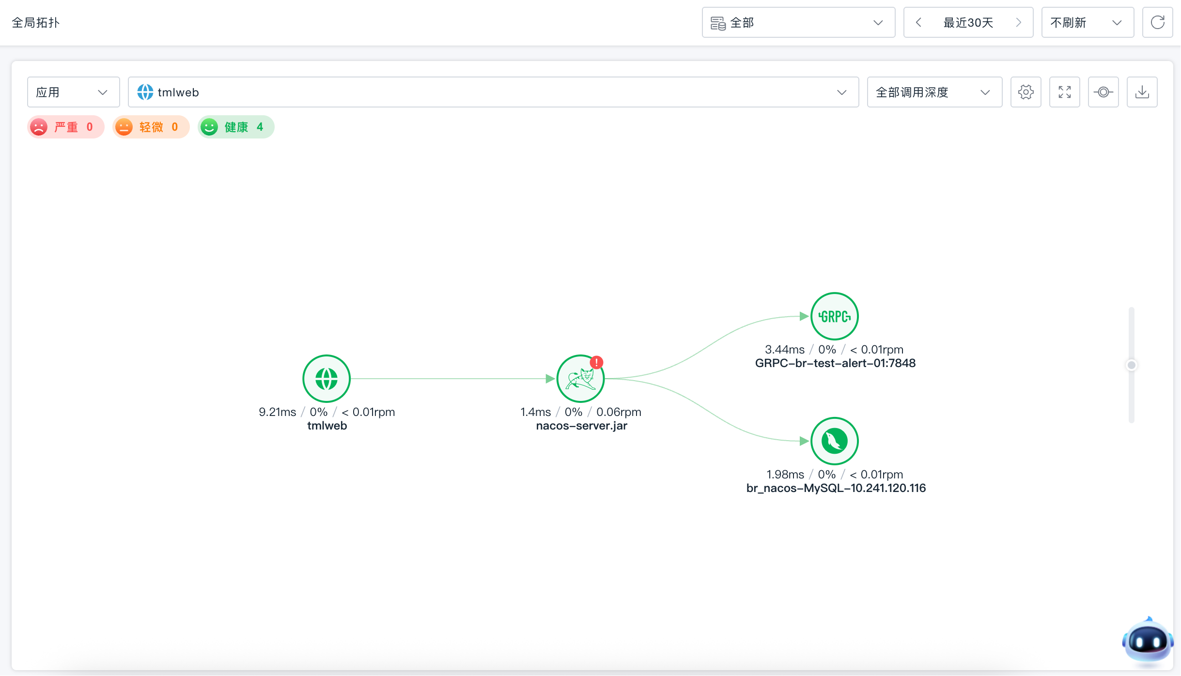The height and width of the screenshot is (676, 1181).
Task: Toggle the 健康 health filter
Action: tap(236, 127)
